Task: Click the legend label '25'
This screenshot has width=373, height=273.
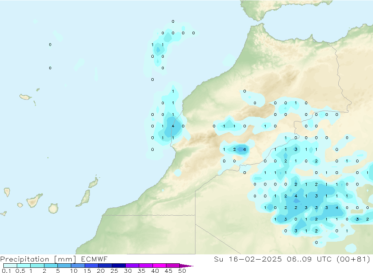Action: pyautogui.click(x=114, y=271)
